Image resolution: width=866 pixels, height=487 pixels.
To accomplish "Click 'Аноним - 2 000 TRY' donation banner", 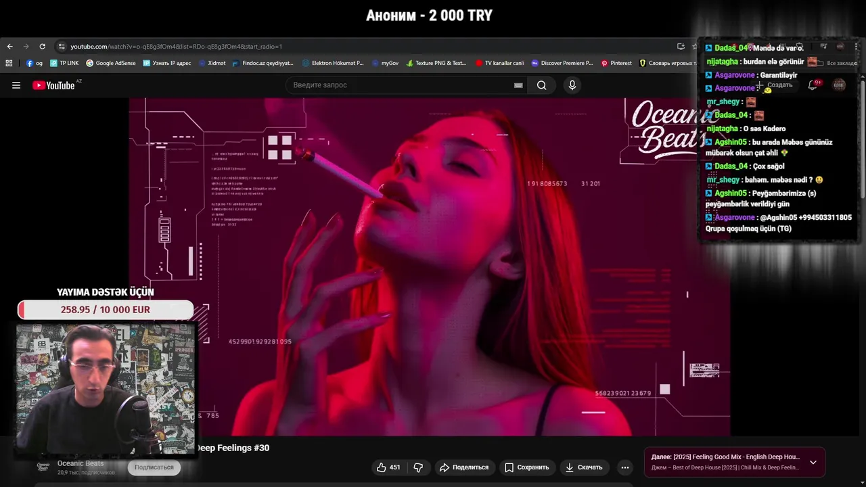I will pos(429,16).
